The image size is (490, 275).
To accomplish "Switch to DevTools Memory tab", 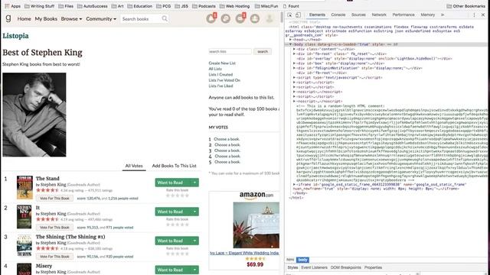I will [427, 15].
